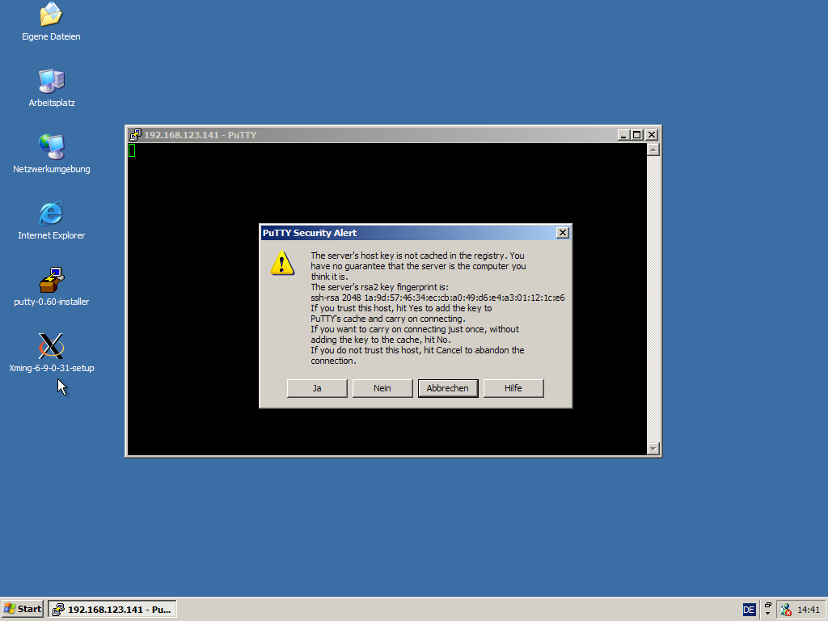Click the 192.168.123.141 PuTTY taskbar button
Screen dimensions: 828x621
pyautogui.click(x=112, y=609)
